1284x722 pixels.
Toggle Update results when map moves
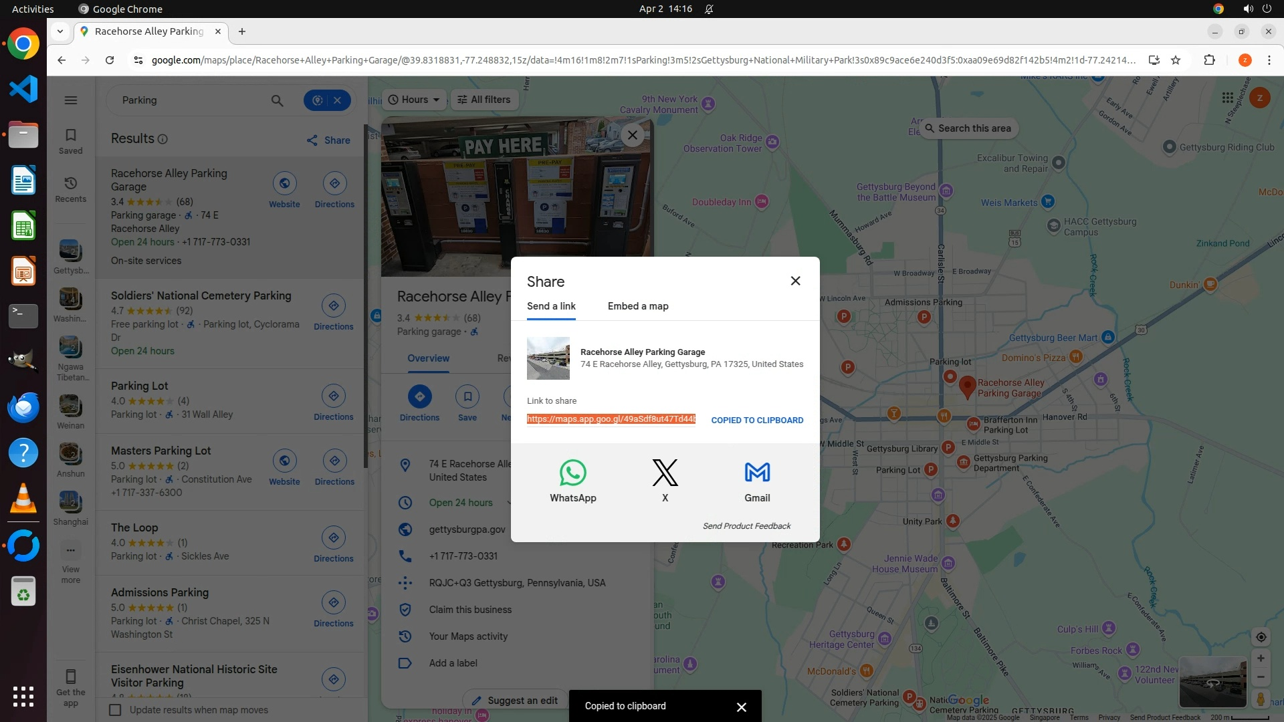pyautogui.click(x=116, y=710)
